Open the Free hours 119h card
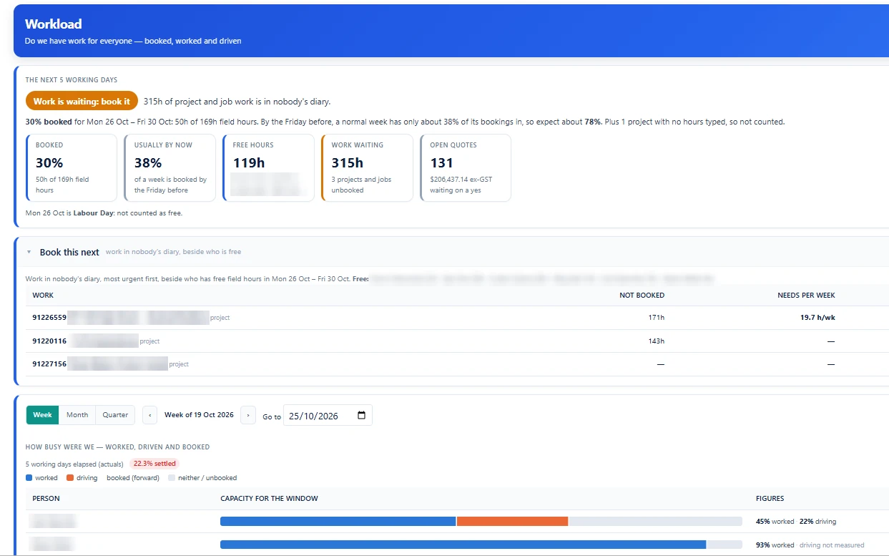 coord(269,168)
